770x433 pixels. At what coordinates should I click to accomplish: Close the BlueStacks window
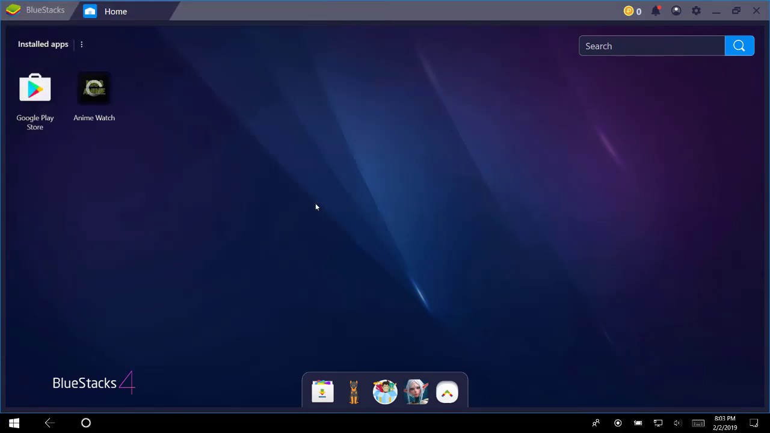click(x=756, y=11)
